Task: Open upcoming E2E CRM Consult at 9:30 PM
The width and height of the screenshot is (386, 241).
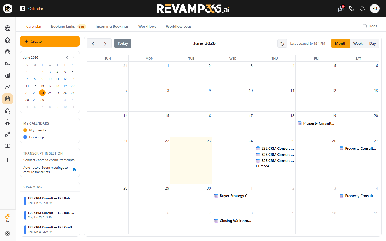Action: tap(50, 229)
